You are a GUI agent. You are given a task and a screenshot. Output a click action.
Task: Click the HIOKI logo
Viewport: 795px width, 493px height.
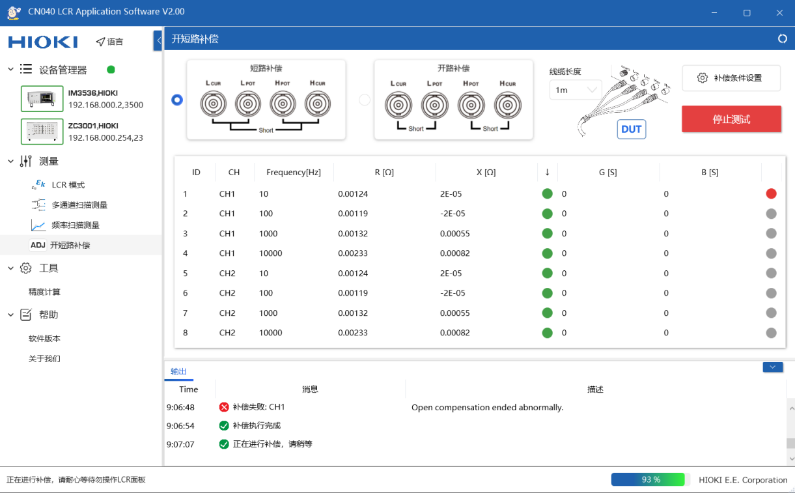[x=43, y=42]
